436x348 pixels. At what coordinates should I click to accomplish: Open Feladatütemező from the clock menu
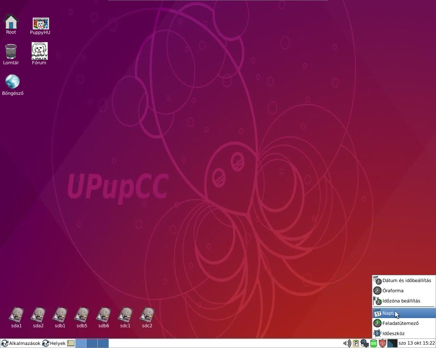(x=404, y=323)
